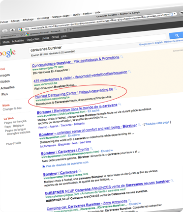Image resolution: width=183 pixels, height=212 pixels.
Task: Filter by Pages en français
Action: (x=15, y=122)
